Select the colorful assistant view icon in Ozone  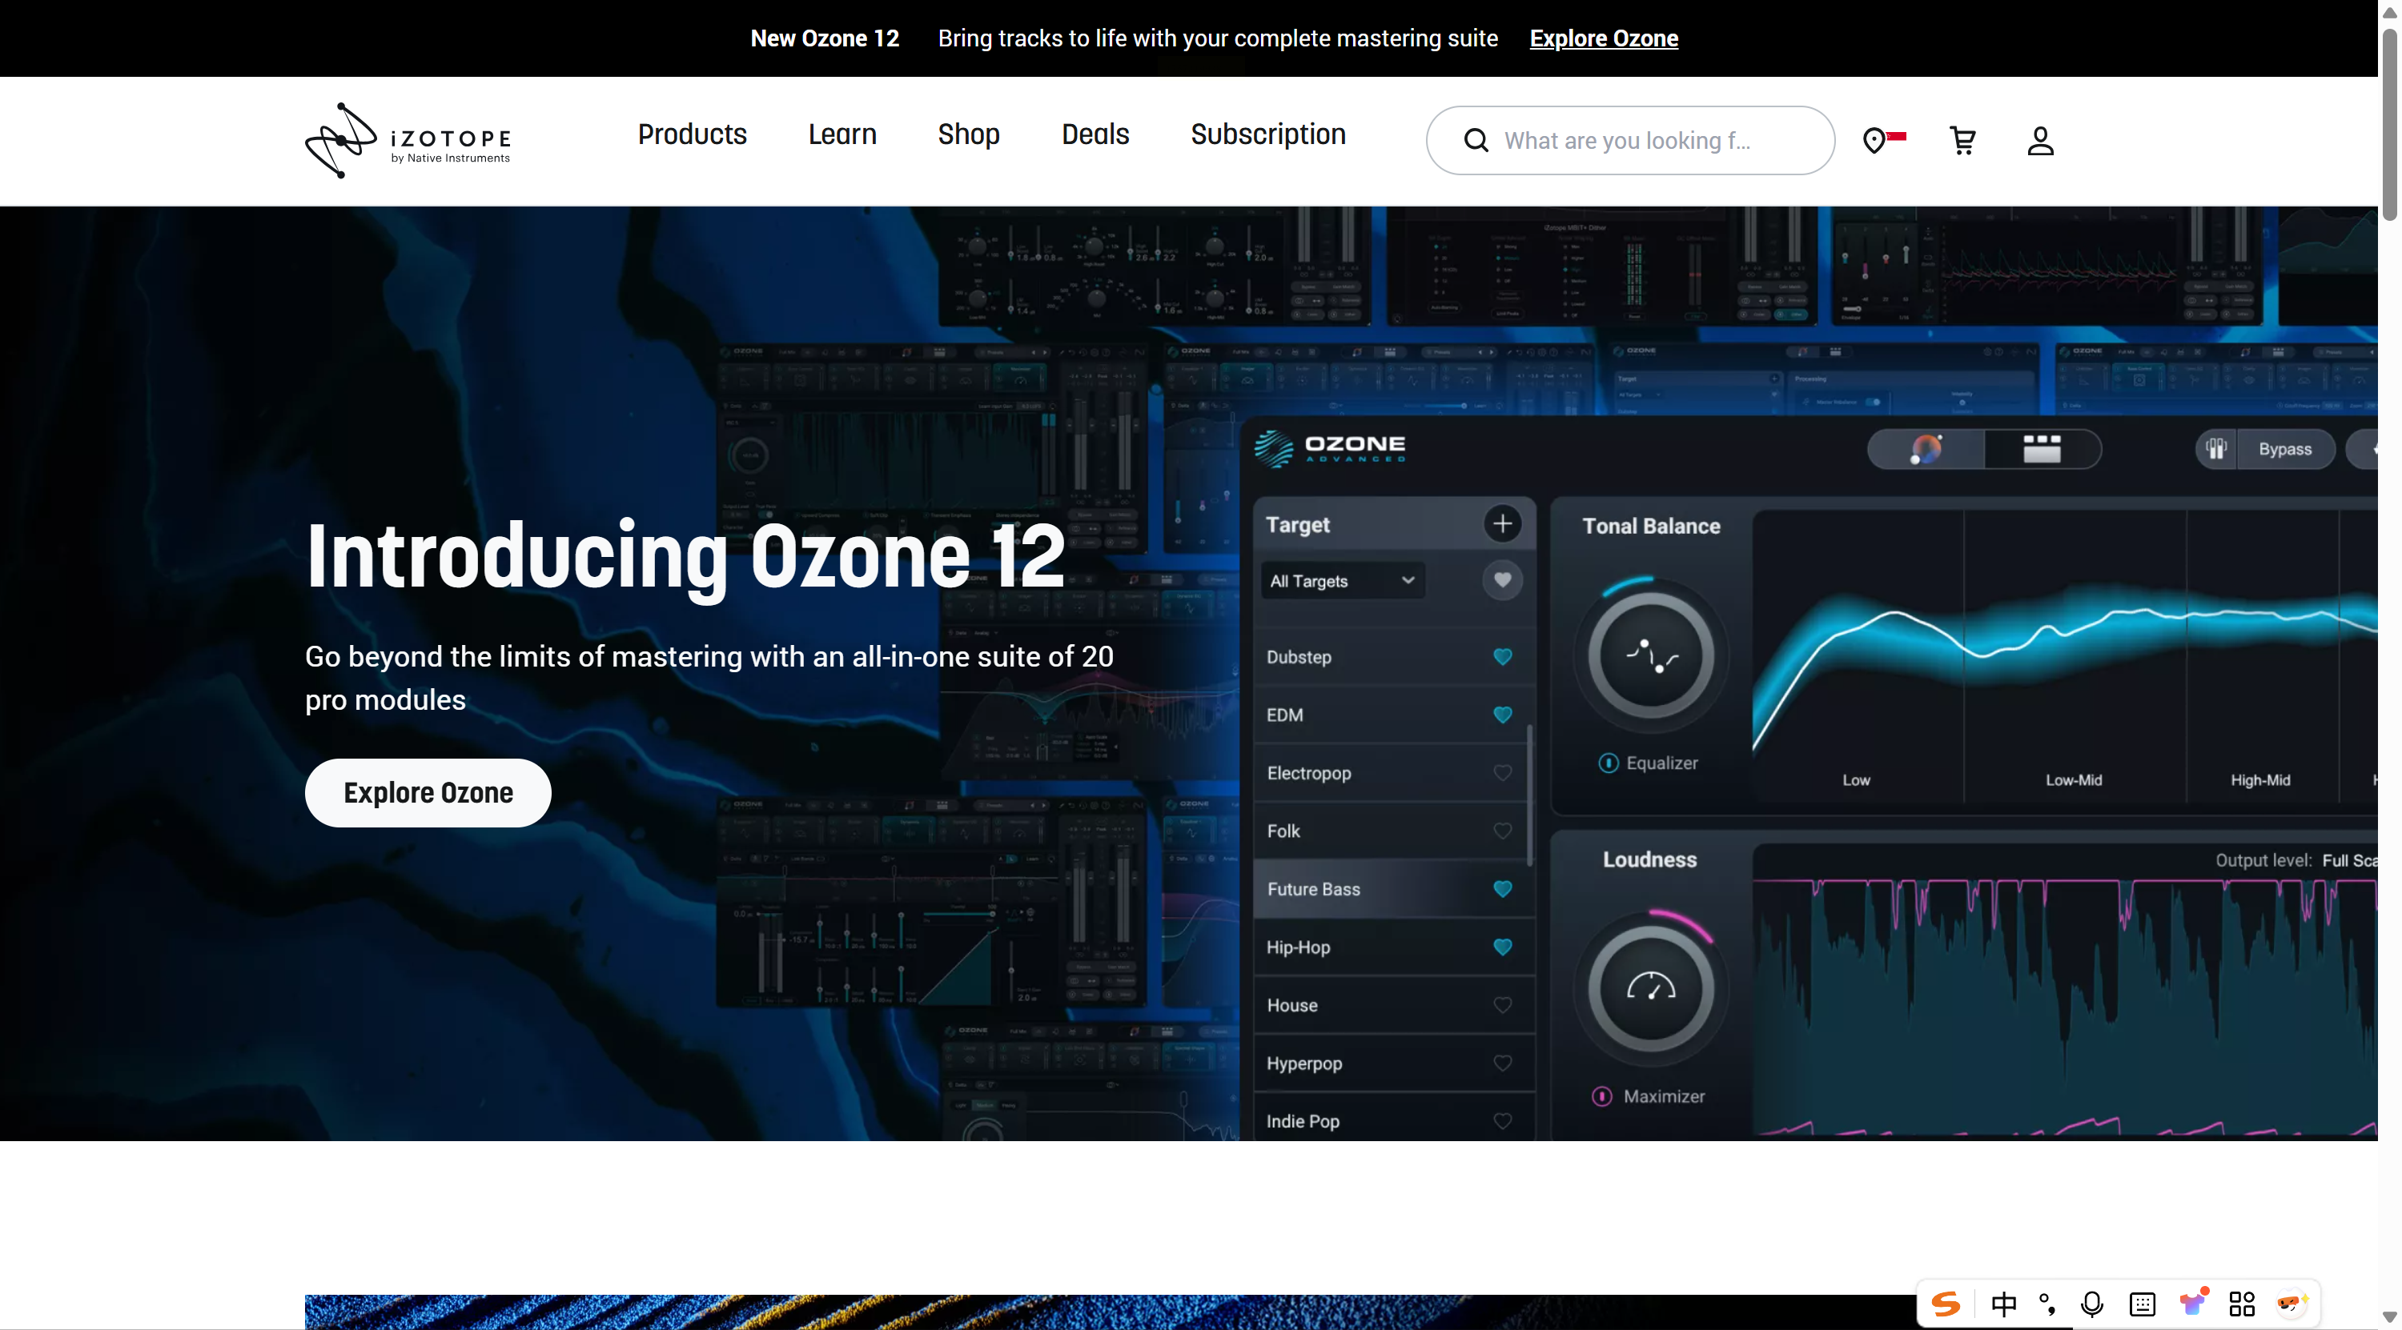(1926, 449)
